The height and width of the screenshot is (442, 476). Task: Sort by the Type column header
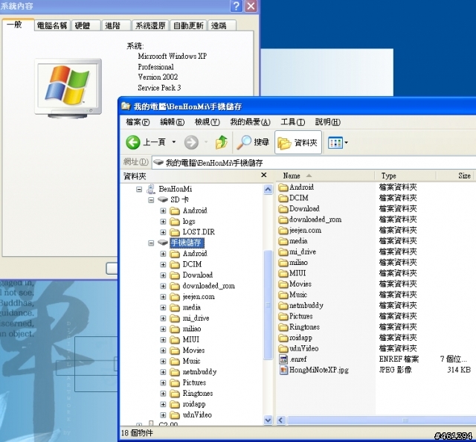(405, 176)
